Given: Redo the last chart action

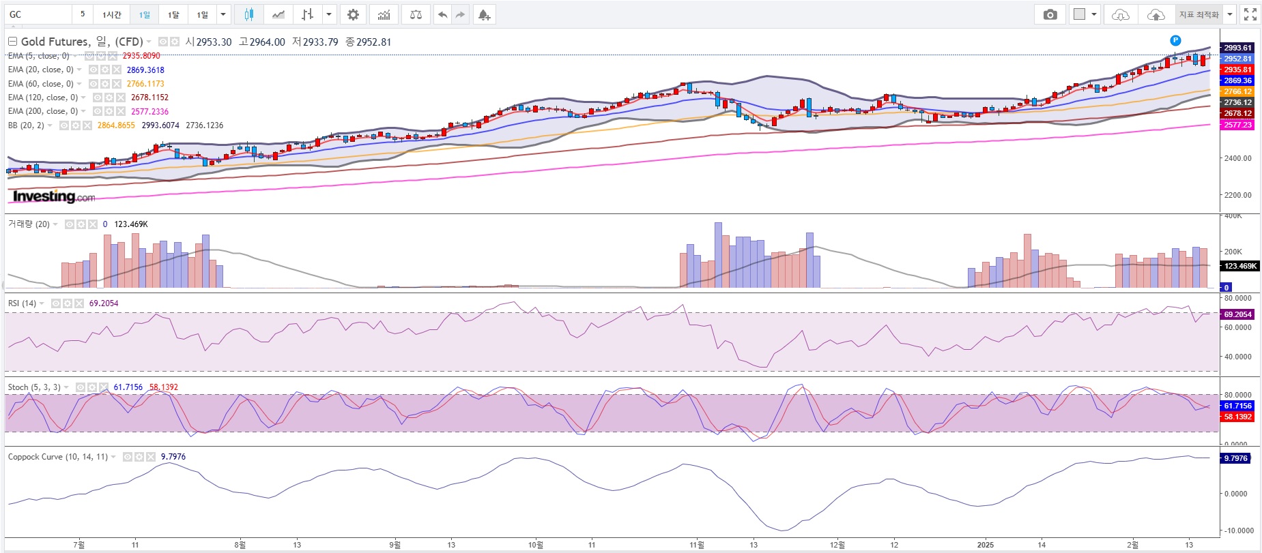Looking at the screenshot, I should 461,14.
